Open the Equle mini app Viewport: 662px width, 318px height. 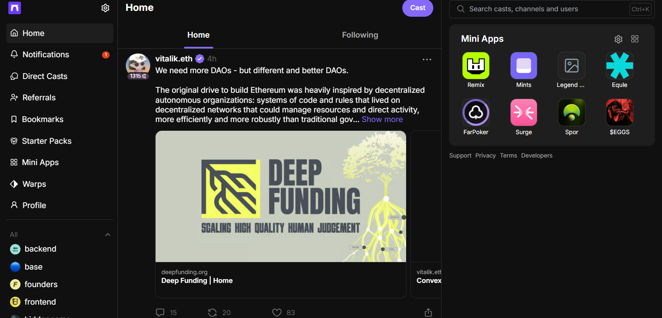pos(619,66)
